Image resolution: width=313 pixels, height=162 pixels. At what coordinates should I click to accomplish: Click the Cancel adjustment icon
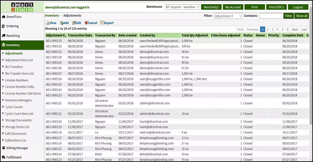86,23
